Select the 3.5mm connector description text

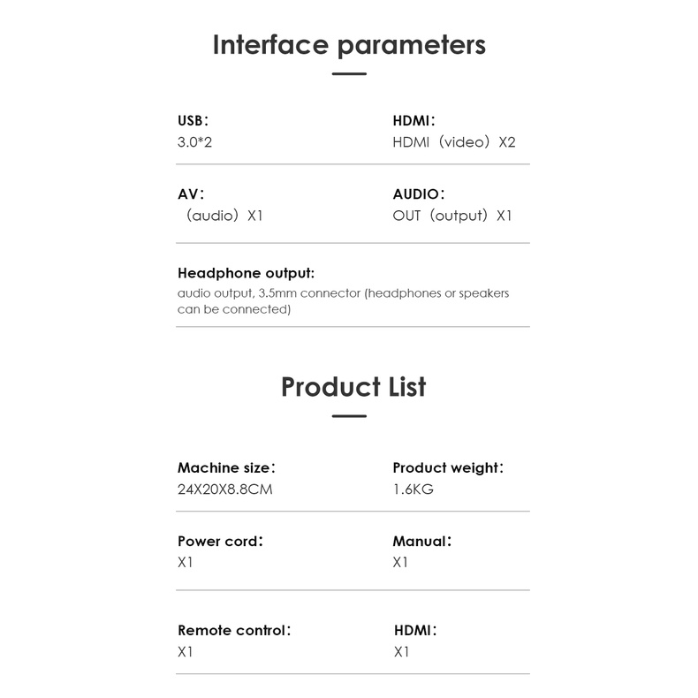pyautogui.click(x=343, y=301)
